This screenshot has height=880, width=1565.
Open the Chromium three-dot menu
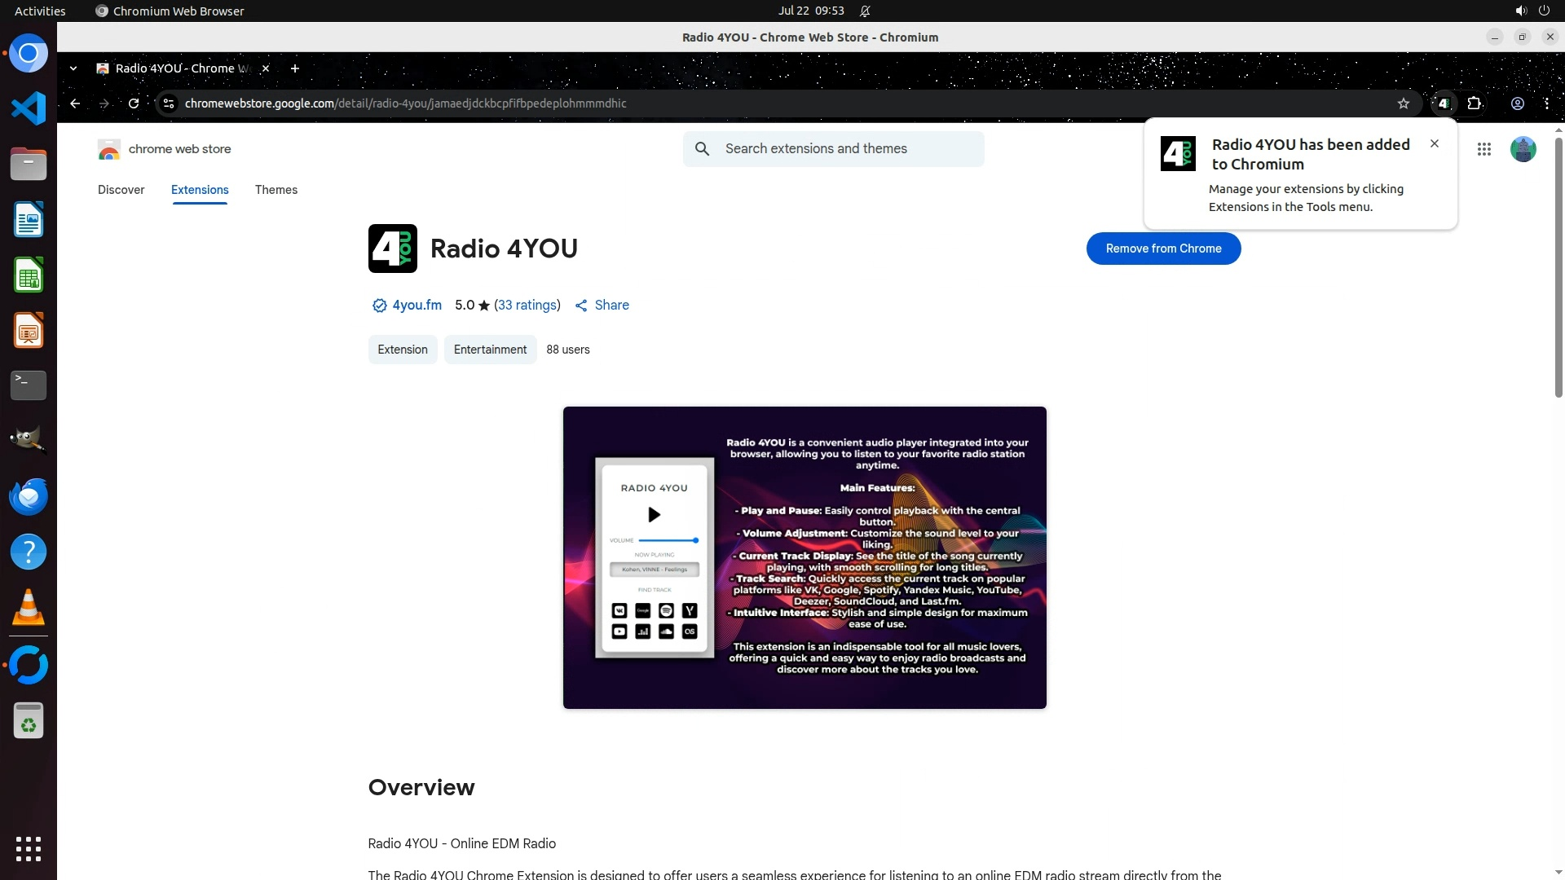coord(1546,103)
